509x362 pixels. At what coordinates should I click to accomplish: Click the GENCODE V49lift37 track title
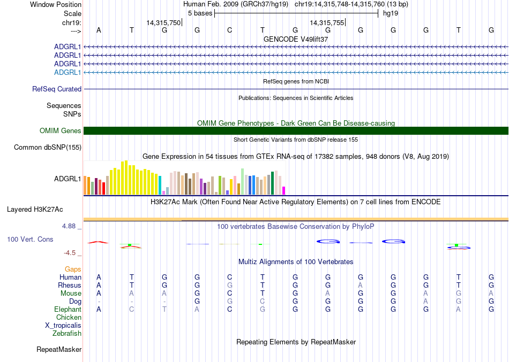click(296, 39)
